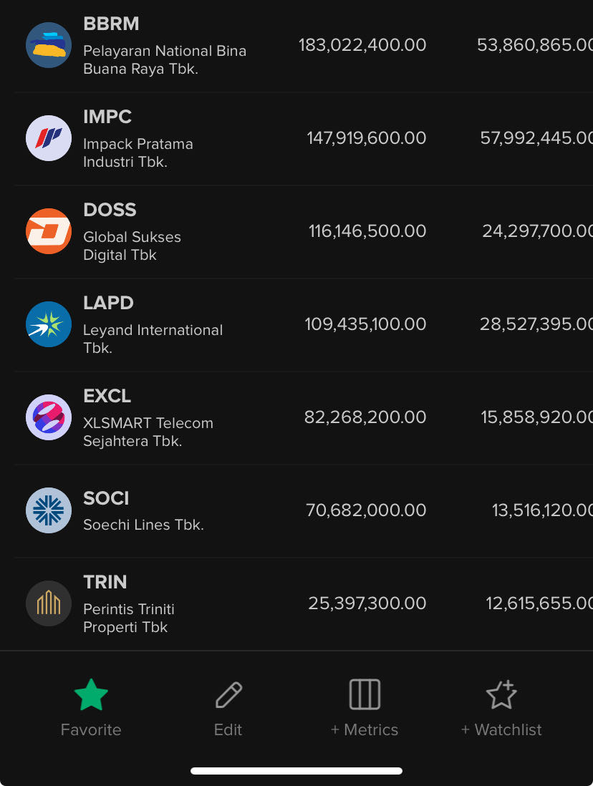The image size is (593, 786).
Task: Select TRIN value 25,397,300.00
Action: point(367,603)
